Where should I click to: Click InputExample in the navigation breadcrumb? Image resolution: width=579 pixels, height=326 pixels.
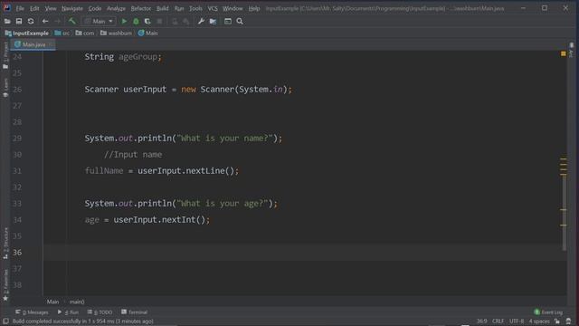pyautogui.click(x=27, y=34)
